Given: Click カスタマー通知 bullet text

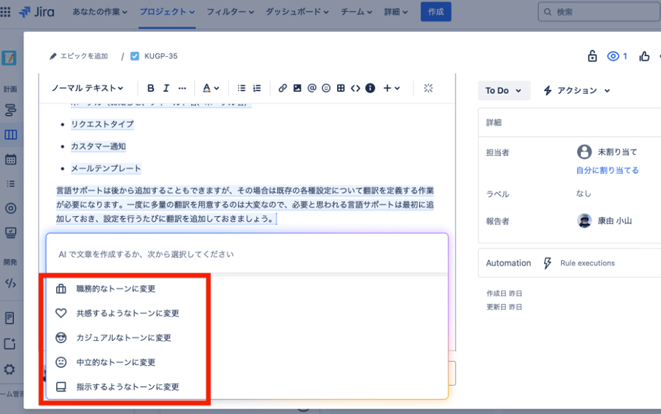Looking at the screenshot, I should click(x=98, y=146).
